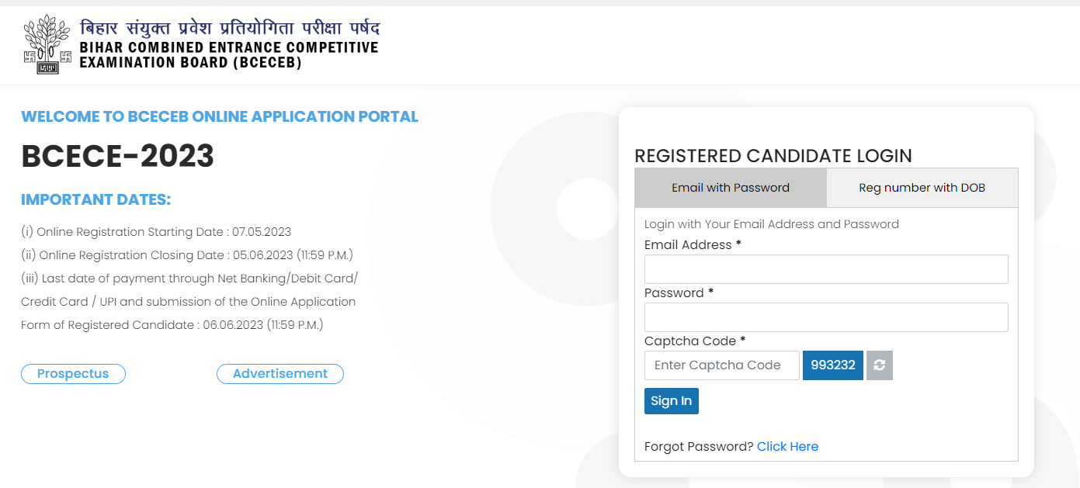Click into the Password field
This screenshot has height=488, width=1080.
coord(826,317)
